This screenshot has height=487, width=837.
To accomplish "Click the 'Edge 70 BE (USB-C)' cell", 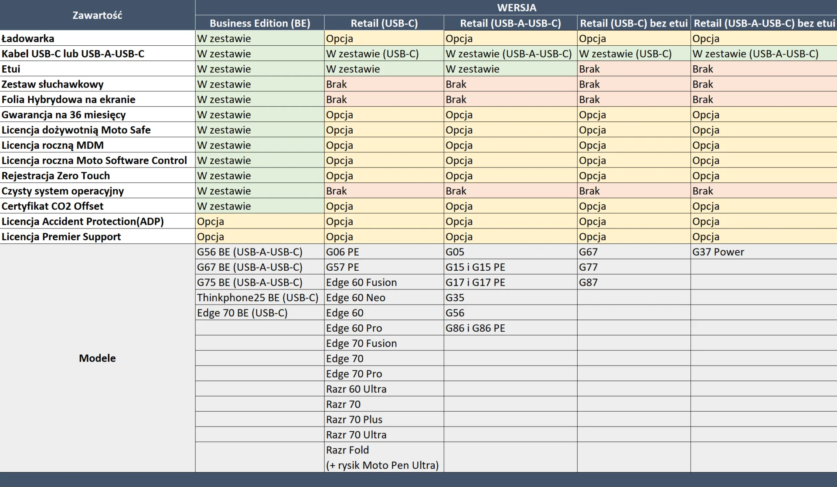I will pos(260,312).
